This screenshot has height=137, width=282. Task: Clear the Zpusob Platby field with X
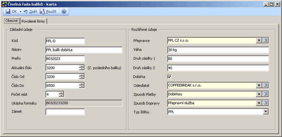pos(259,94)
